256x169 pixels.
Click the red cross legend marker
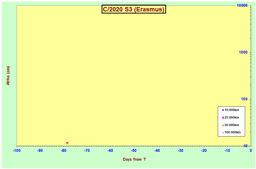click(x=223, y=133)
